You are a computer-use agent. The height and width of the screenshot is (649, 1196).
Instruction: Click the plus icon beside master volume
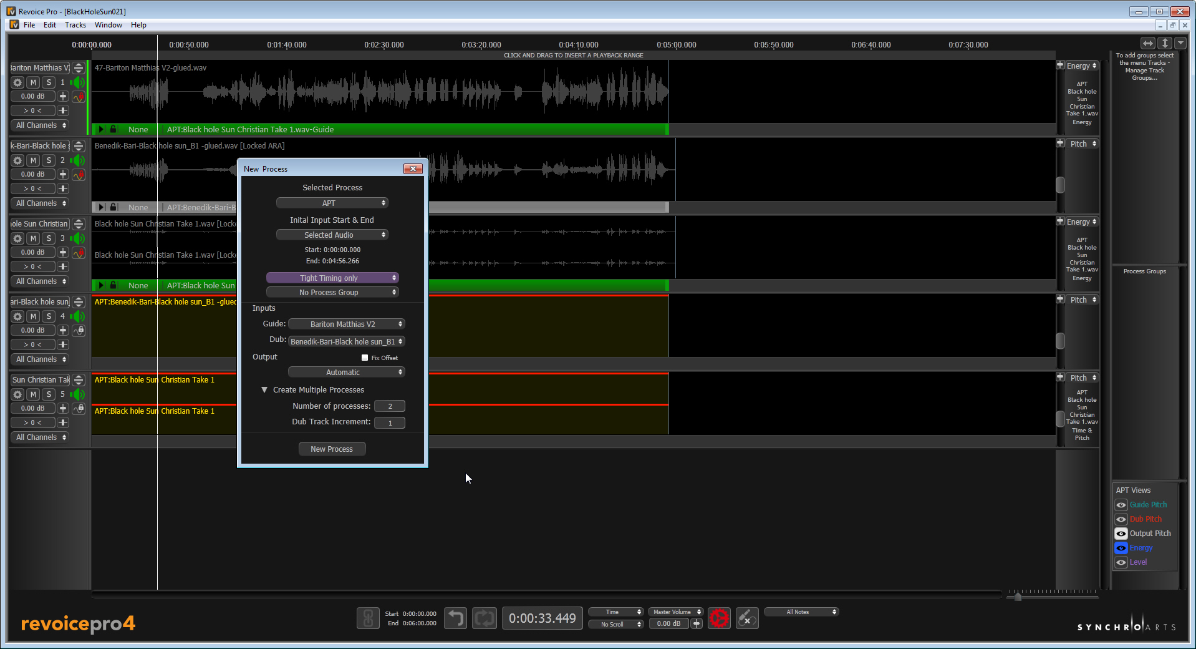click(697, 623)
